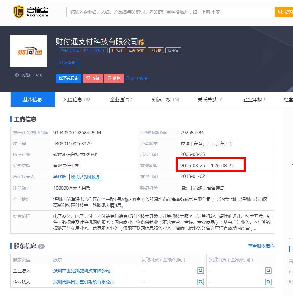Click registration number 440301103463379
This screenshot has width=293, height=296.
[72, 144]
